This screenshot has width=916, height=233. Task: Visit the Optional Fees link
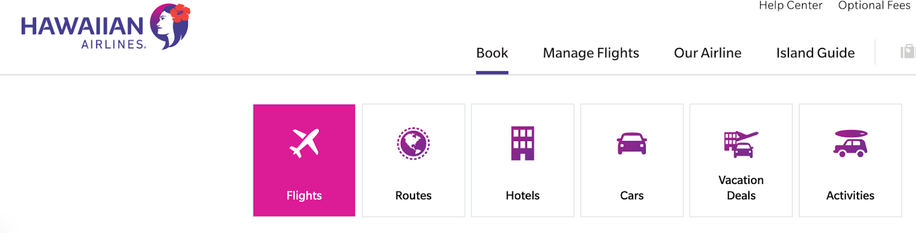point(874,6)
